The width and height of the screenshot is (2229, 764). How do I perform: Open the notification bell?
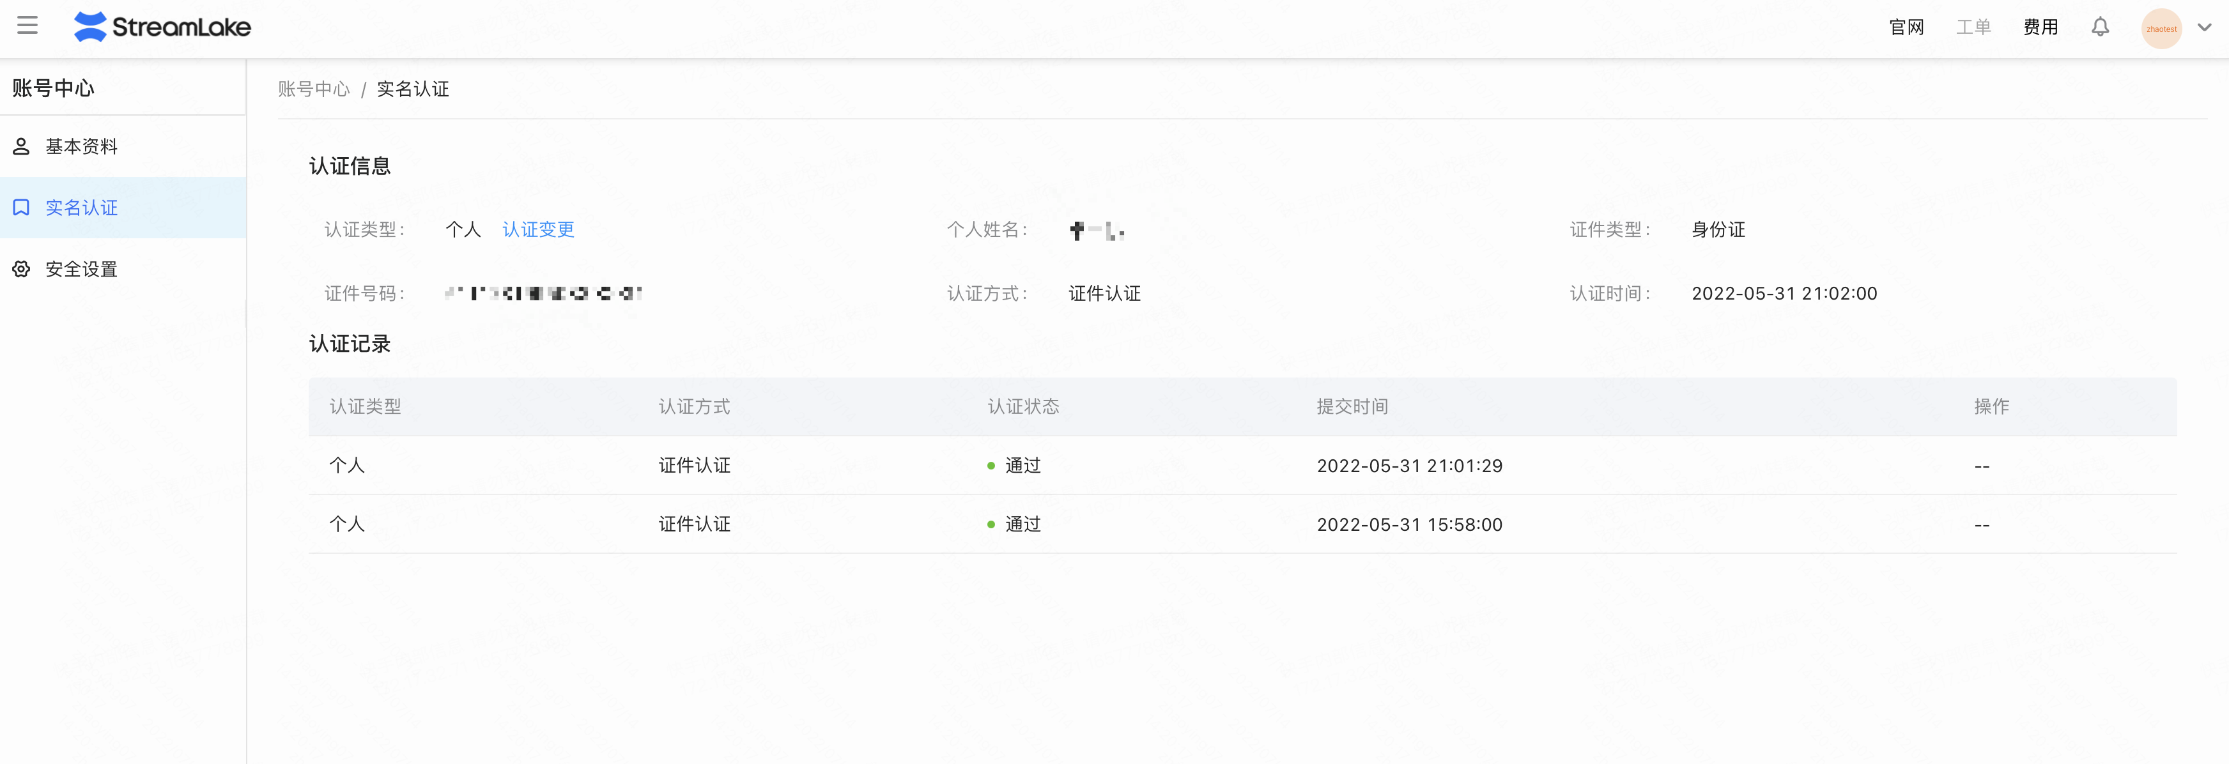tap(2100, 27)
